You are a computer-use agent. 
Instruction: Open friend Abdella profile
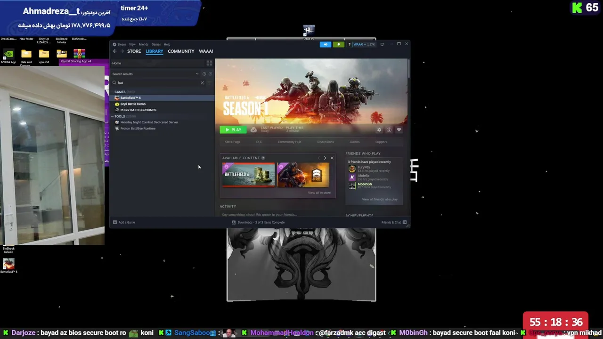click(x=375, y=178)
